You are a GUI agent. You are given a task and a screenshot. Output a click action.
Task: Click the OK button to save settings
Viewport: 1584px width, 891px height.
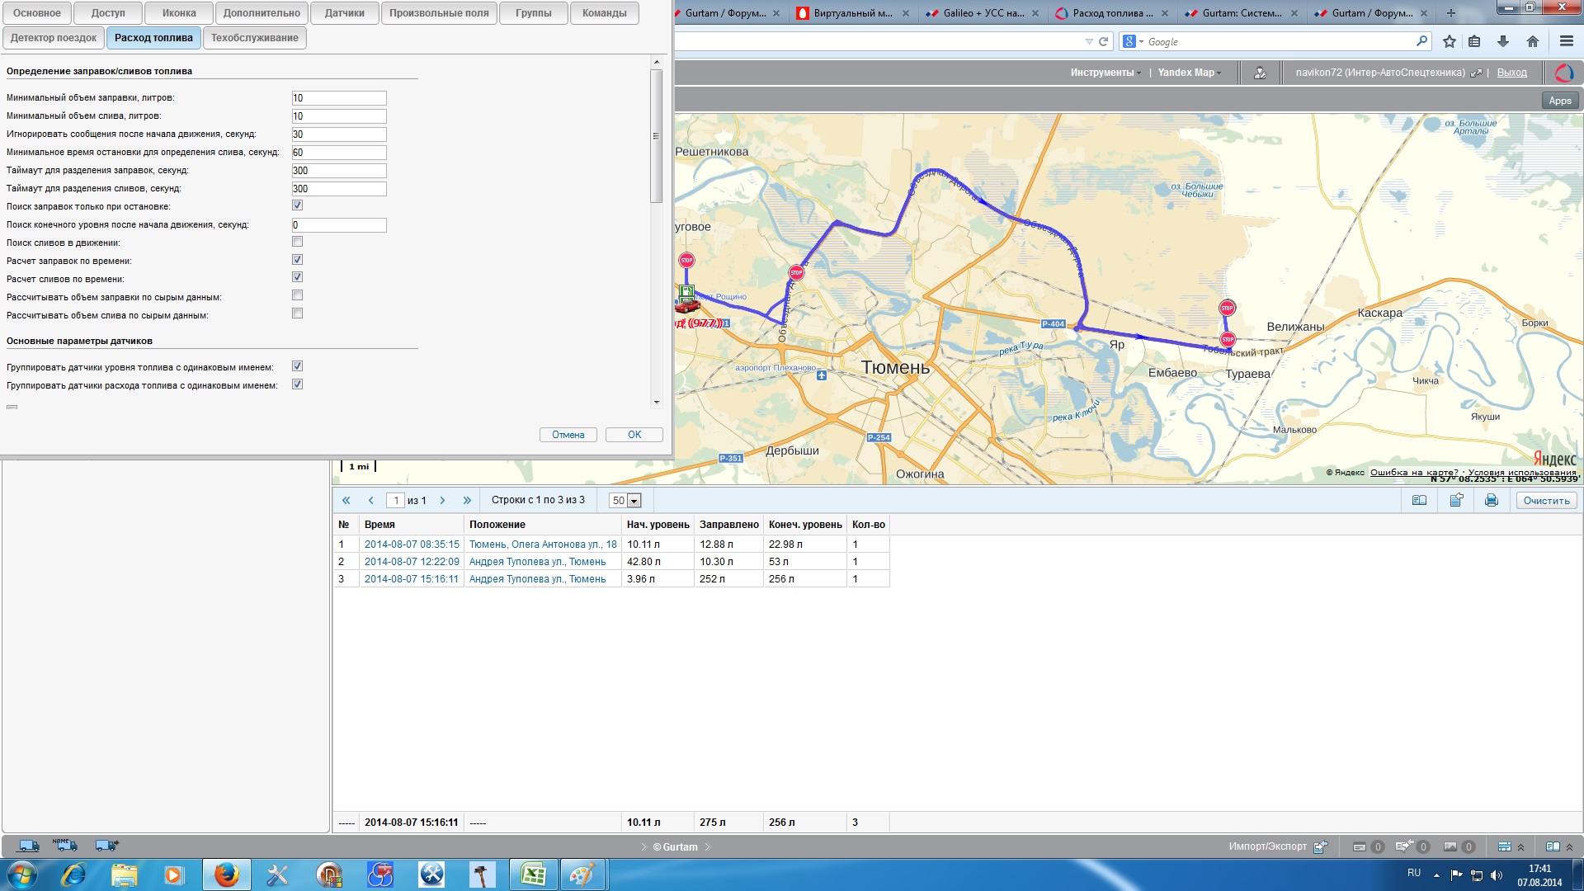pos(634,434)
